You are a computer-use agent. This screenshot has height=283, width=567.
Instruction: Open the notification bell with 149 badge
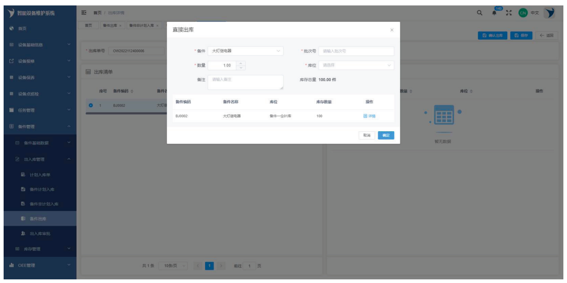tap(494, 13)
